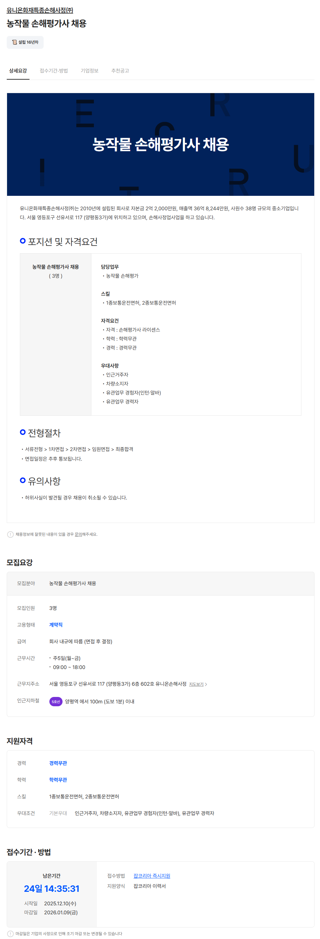Click the info icon beside 채용정보에 잘못된 내용 notice
Image resolution: width=320 pixels, height=939 pixels.
coord(10,535)
